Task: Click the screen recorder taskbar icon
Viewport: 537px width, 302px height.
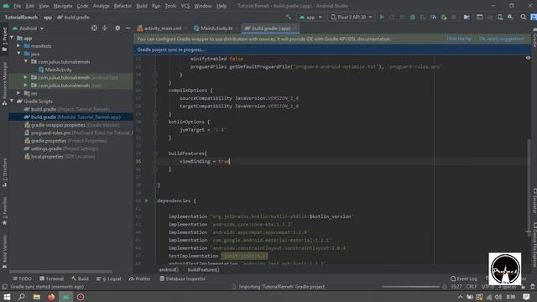Action: pos(81,297)
